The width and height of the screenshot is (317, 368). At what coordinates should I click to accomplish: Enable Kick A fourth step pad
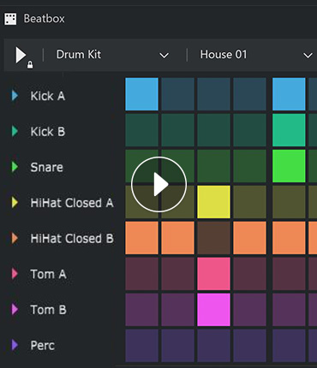249,94
